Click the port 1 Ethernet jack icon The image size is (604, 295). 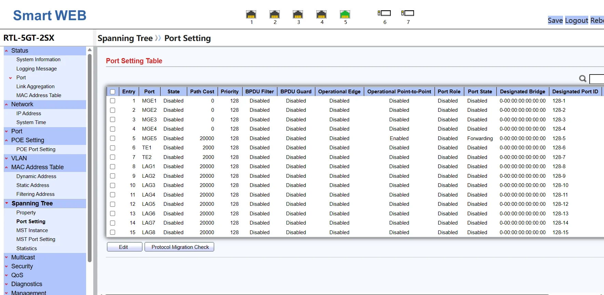[251, 14]
